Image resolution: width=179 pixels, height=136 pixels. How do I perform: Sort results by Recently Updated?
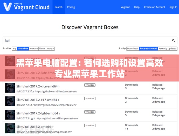point(168,49)
